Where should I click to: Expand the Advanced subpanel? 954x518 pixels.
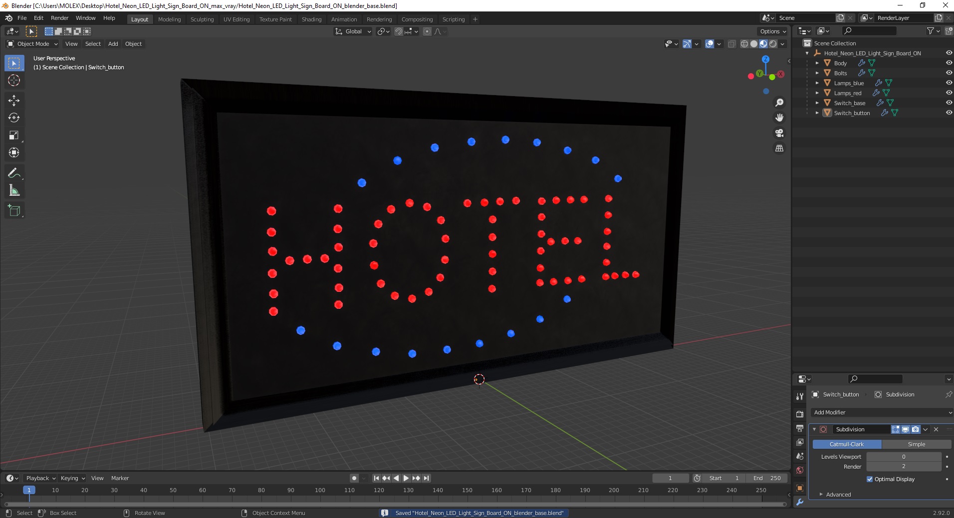point(838,495)
